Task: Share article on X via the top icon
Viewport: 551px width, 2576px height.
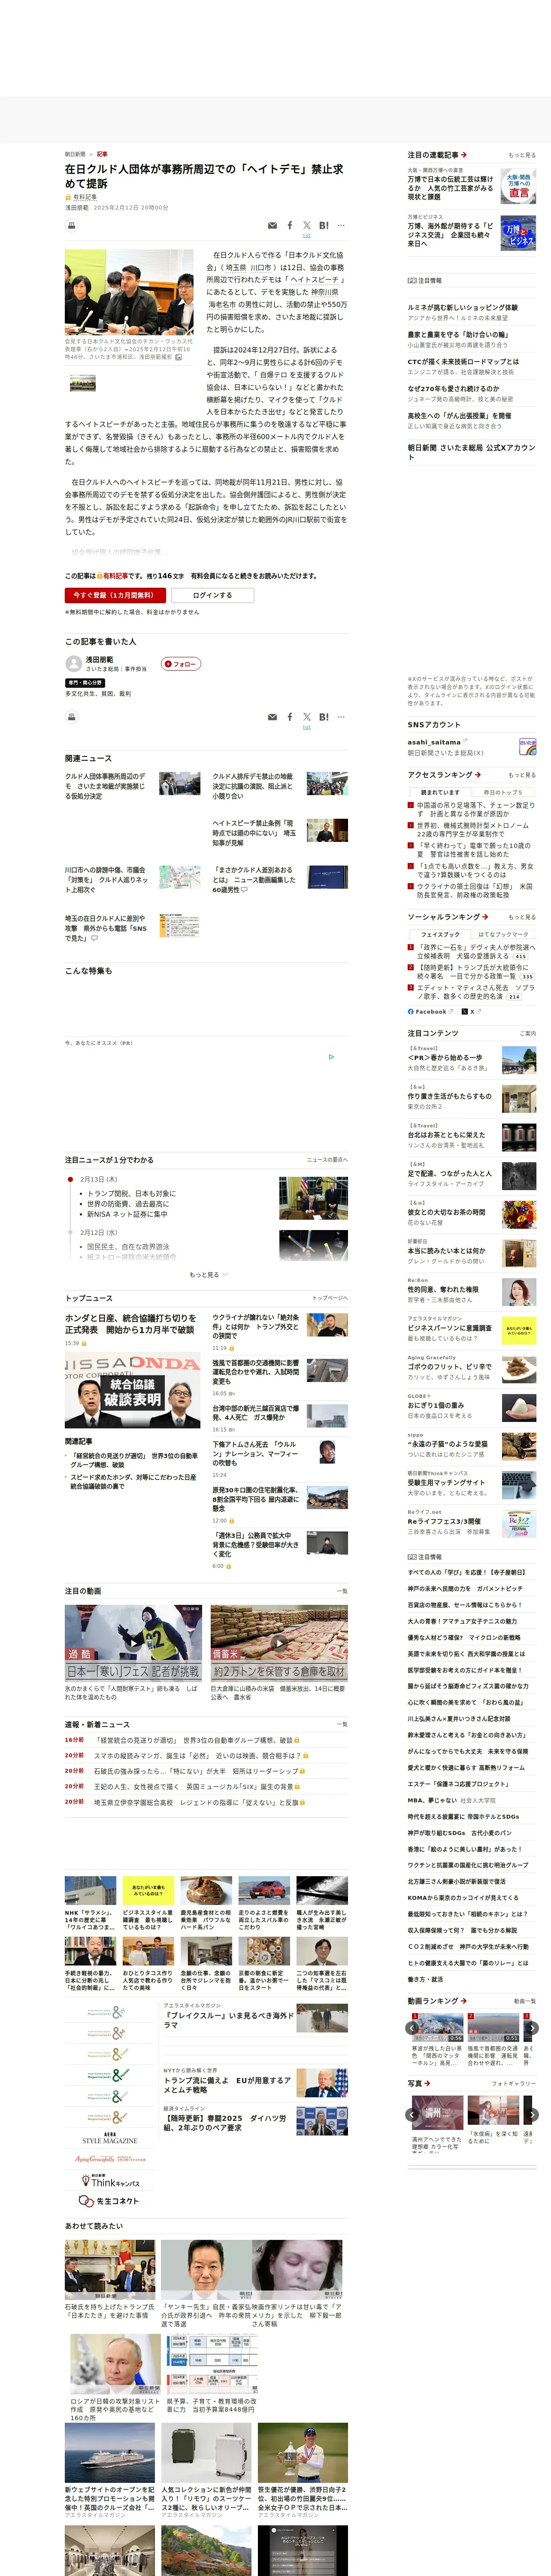Action: pos(307,226)
